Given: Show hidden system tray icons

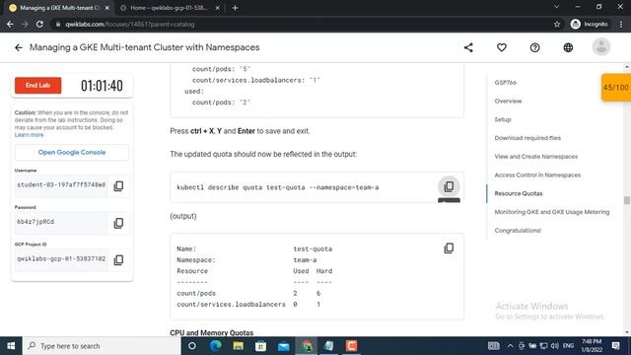Looking at the screenshot, I should [x=510, y=346].
